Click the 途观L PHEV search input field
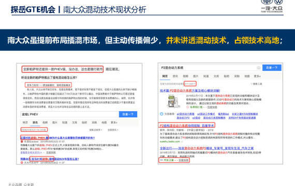Image resolution: width=295 pixels, height=186 pixels. (70, 114)
